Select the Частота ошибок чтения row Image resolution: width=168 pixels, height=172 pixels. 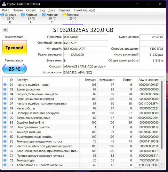(81, 85)
